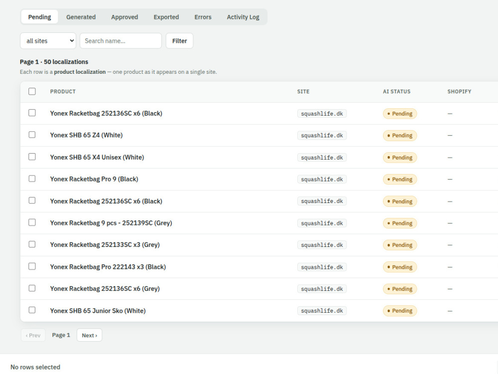Tick the Yonex Racketbag Pro 9 (Black) checkbox
This screenshot has width=498, height=374.
(x=32, y=179)
